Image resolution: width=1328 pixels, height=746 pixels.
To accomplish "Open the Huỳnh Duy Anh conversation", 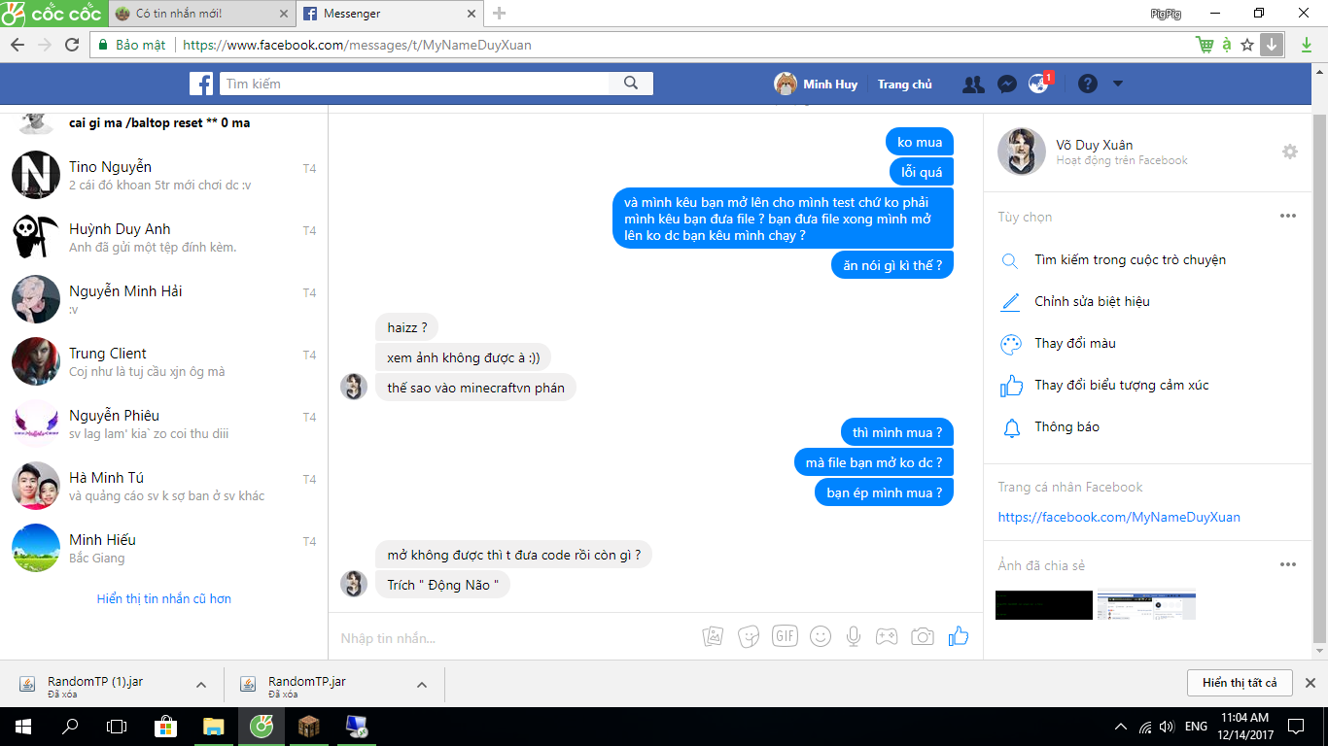I will tap(164, 237).
